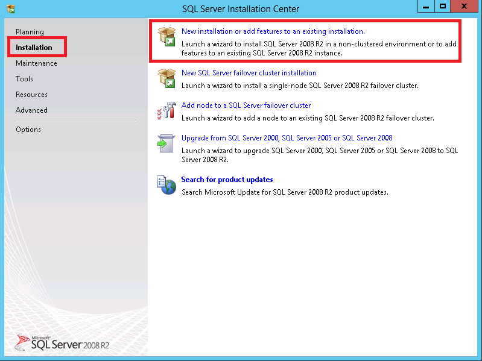Switch to the Advanced section
The width and height of the screenshot is (482, 361).
(31, 110)
